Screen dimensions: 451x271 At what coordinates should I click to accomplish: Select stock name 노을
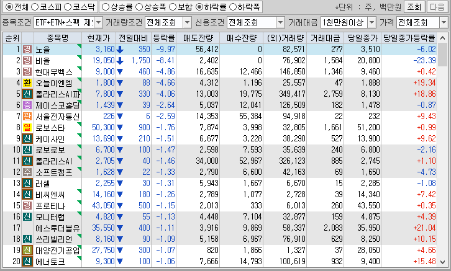point(43,50)
